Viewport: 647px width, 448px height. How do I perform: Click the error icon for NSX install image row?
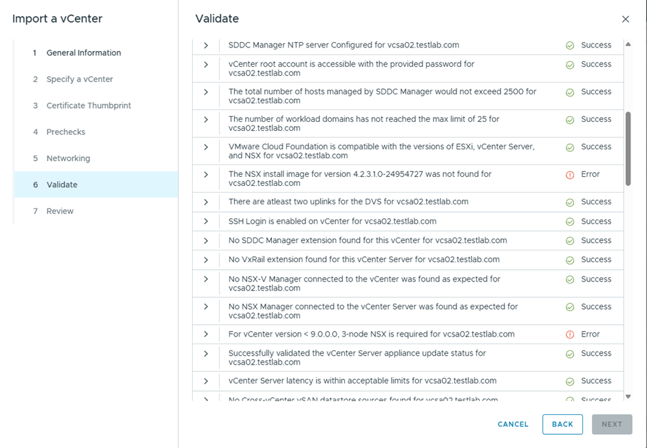coord(570,175)
